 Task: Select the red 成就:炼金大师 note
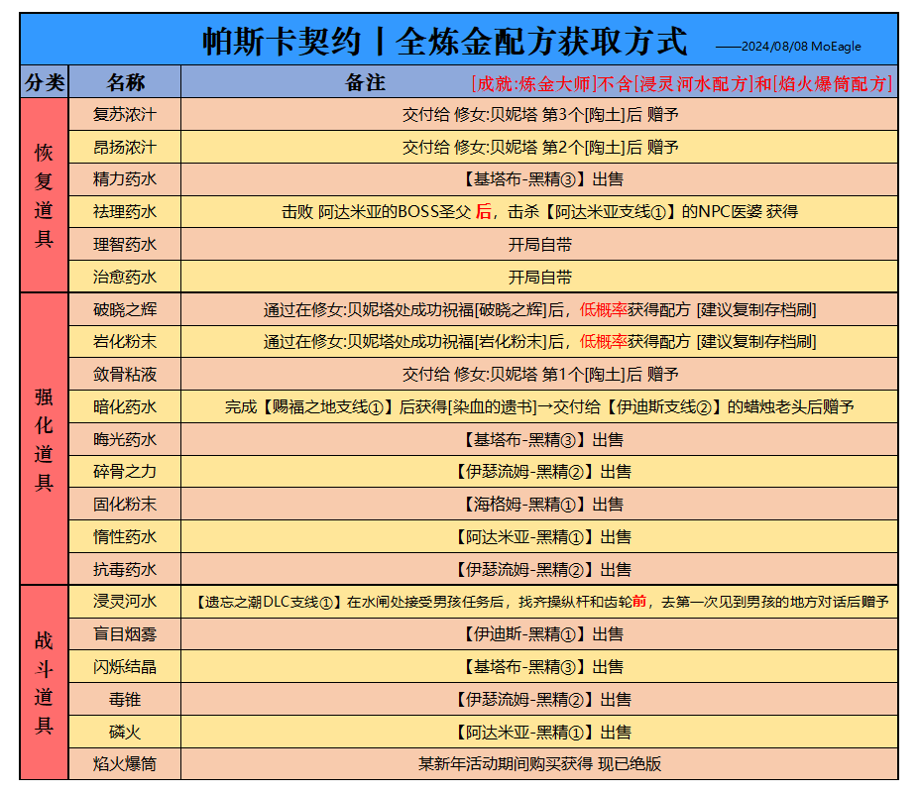pos(682,83)
